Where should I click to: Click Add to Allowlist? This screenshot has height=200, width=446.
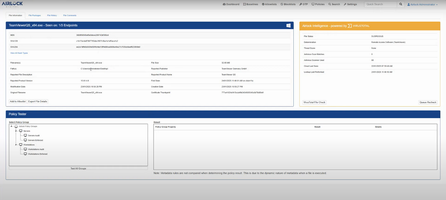(17, 101)
